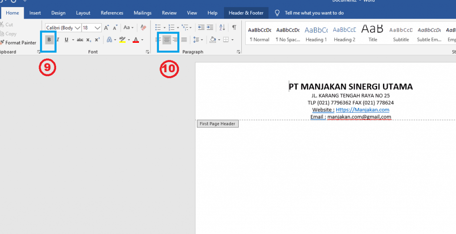Image resolution: width=456 pixels, height=234 pixels.
Task: Expand the highlight color arrow
Action: click(x=129, y=40)
